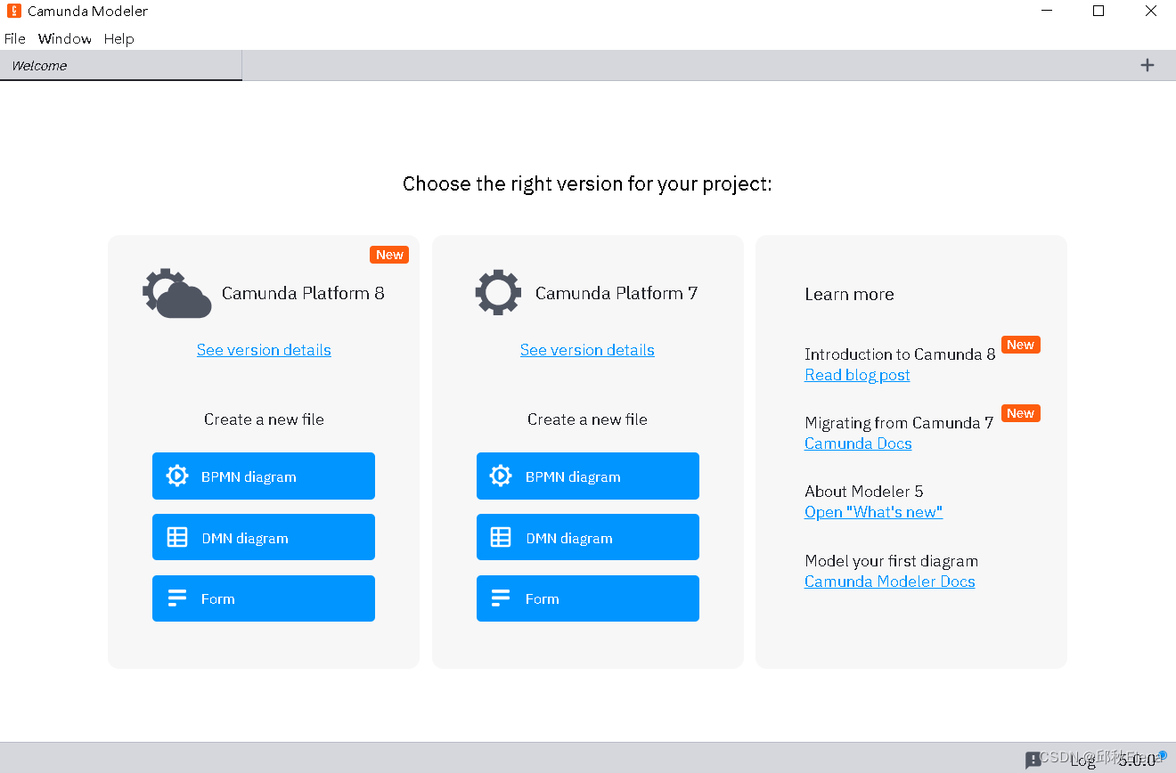Close the Camunda Modeler window

1150,12
